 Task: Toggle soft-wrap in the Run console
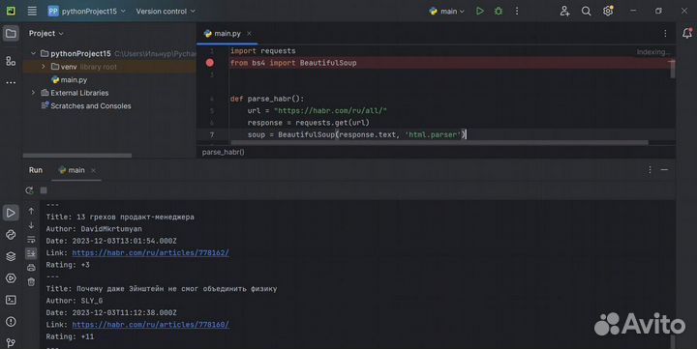point(31,240)
